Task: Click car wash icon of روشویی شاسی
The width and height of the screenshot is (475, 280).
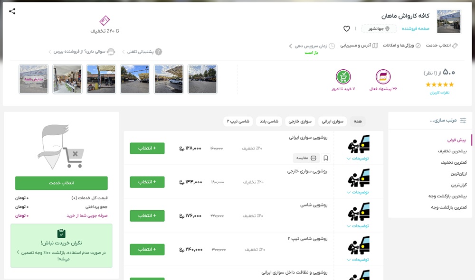Action: click(x=359, y=212)
